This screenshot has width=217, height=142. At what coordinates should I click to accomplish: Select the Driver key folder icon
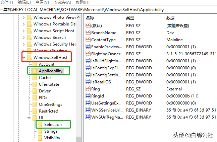(35, 91)
